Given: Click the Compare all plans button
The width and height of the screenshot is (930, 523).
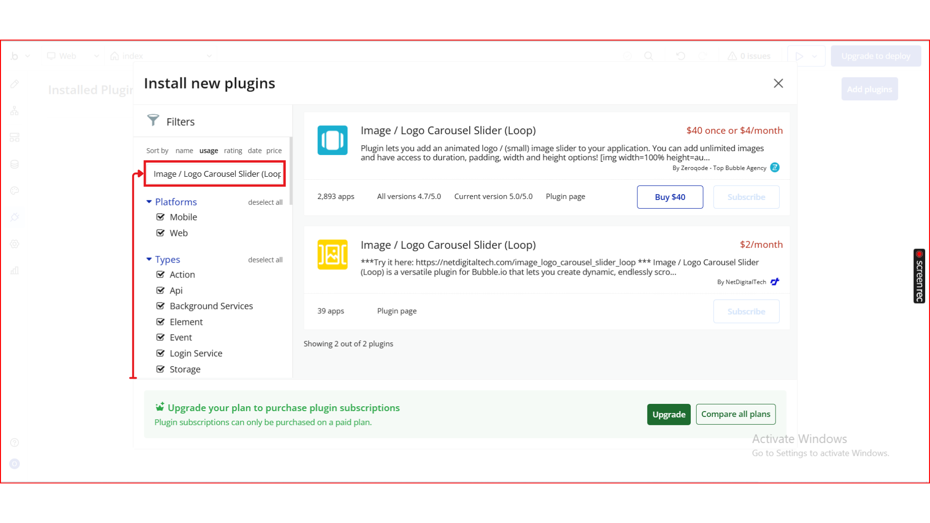Looking at the screenshot, I should coord(735,415).
